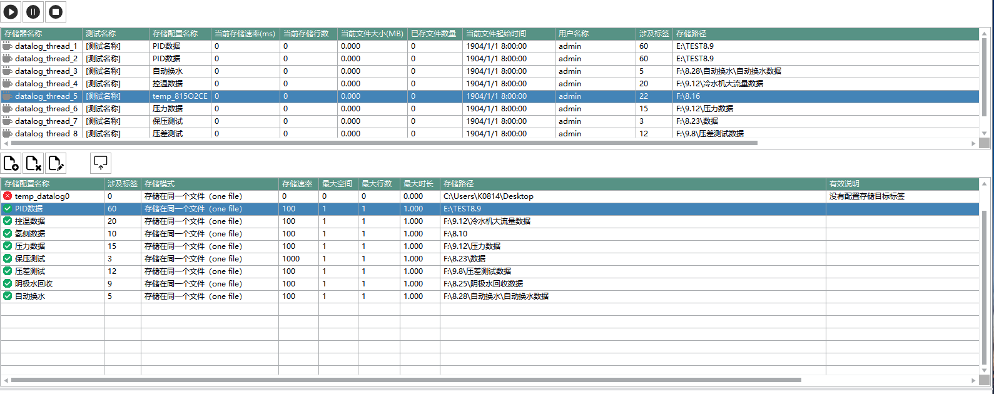Click the storage path cell F:\8.10
The height and width of the screenshot is (394, 994).
[x=455, y=234]
